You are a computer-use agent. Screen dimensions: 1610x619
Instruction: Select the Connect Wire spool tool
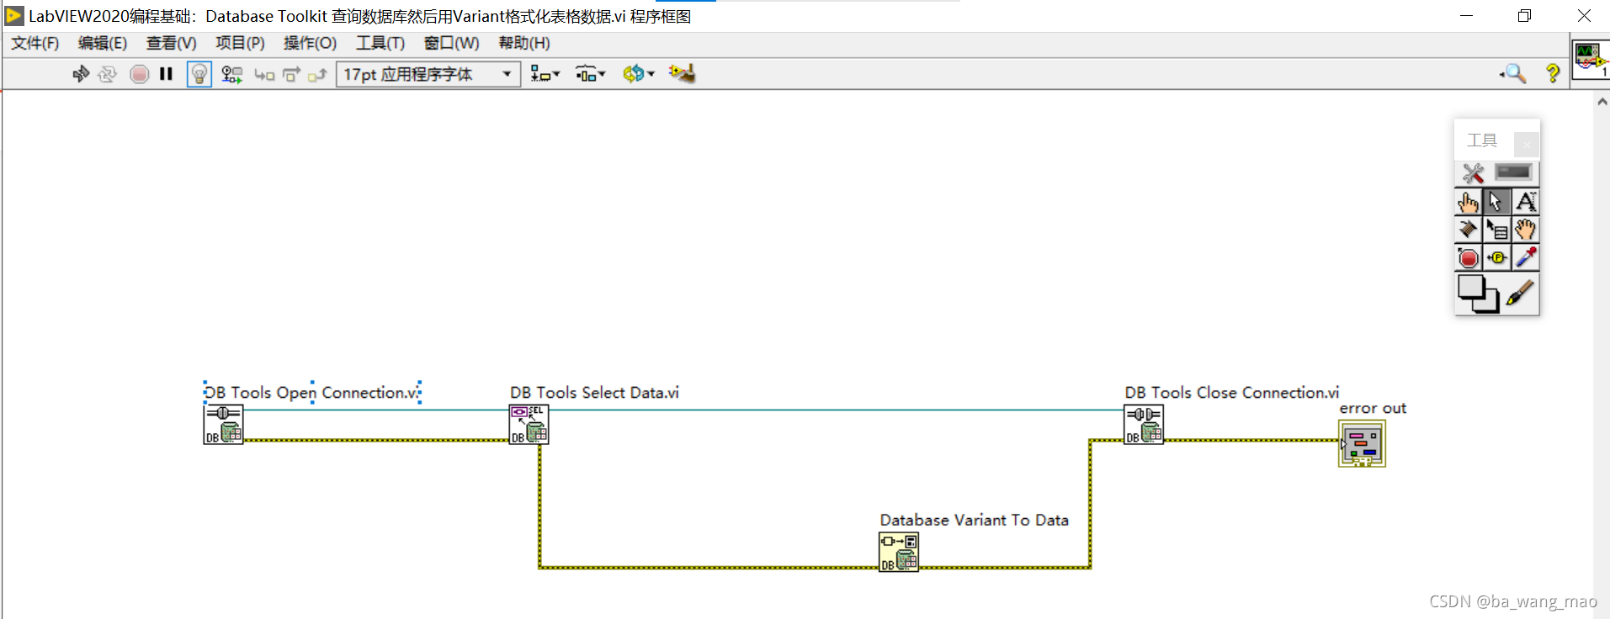1469,230
